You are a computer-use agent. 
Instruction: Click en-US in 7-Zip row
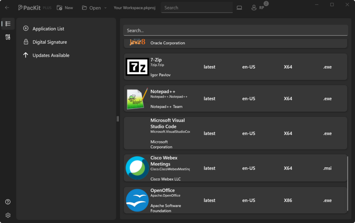pyautogui.click(x=249, y=67)
